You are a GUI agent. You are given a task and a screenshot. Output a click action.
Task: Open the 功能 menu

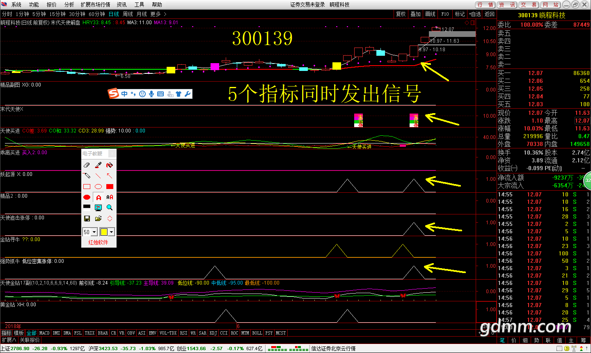tap(34, 5)
